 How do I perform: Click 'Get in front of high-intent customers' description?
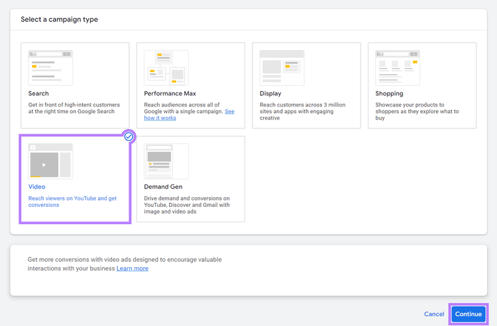74,108
